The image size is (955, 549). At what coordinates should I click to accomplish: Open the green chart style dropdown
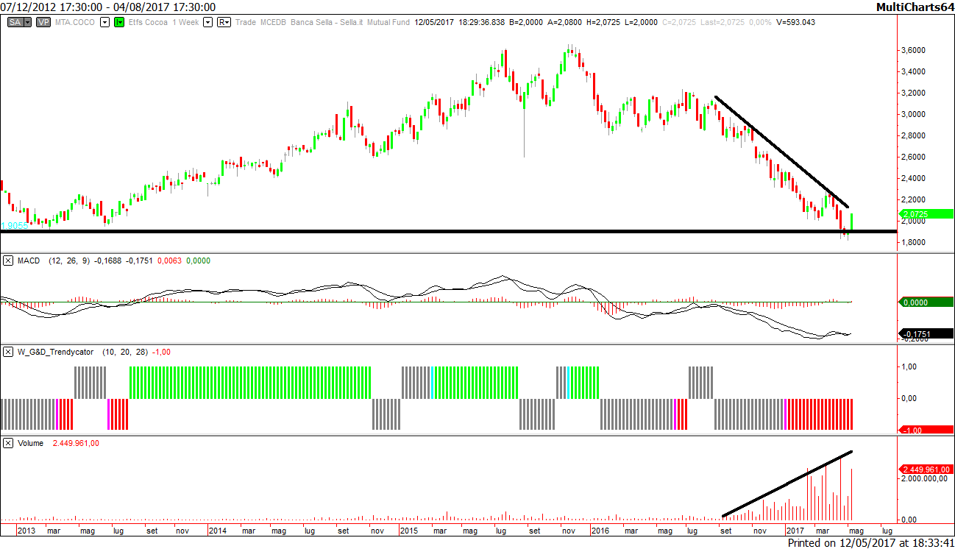pos(120,22)
